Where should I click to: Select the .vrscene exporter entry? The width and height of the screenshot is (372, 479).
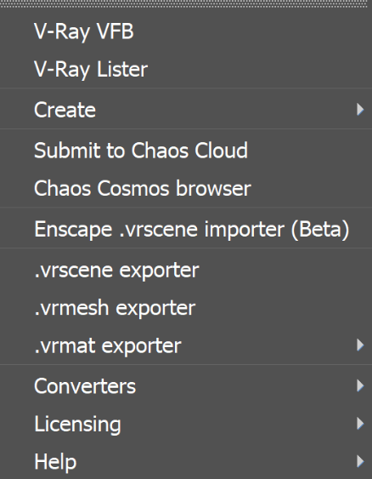click(x=186, y=270)
